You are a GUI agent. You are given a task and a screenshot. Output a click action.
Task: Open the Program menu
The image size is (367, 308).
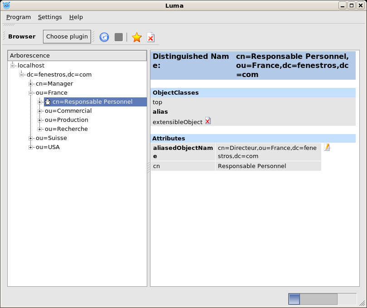[19, 17]
